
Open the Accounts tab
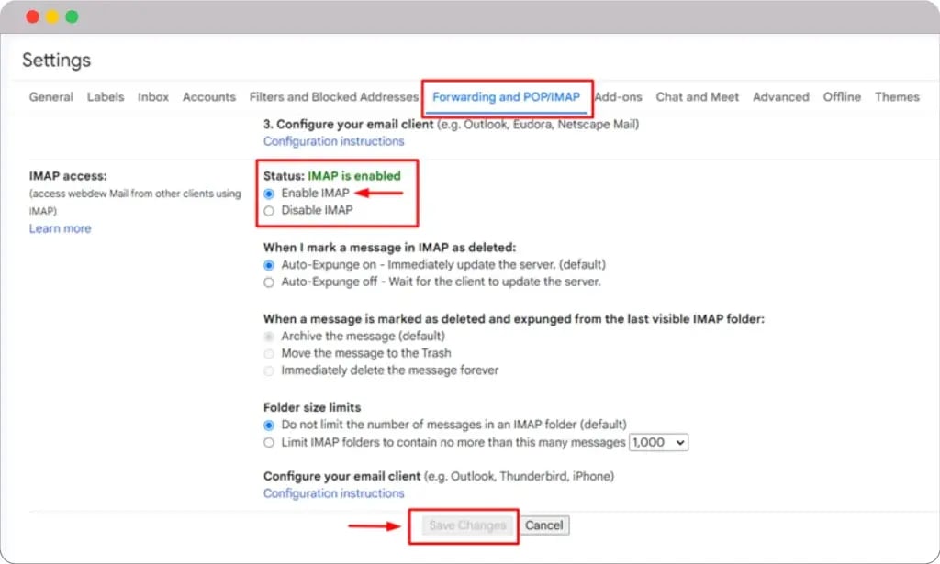point(209,97)
